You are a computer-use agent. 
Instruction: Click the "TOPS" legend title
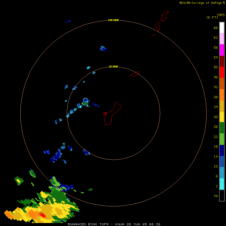pyautogui.click(x=221, y=15)
